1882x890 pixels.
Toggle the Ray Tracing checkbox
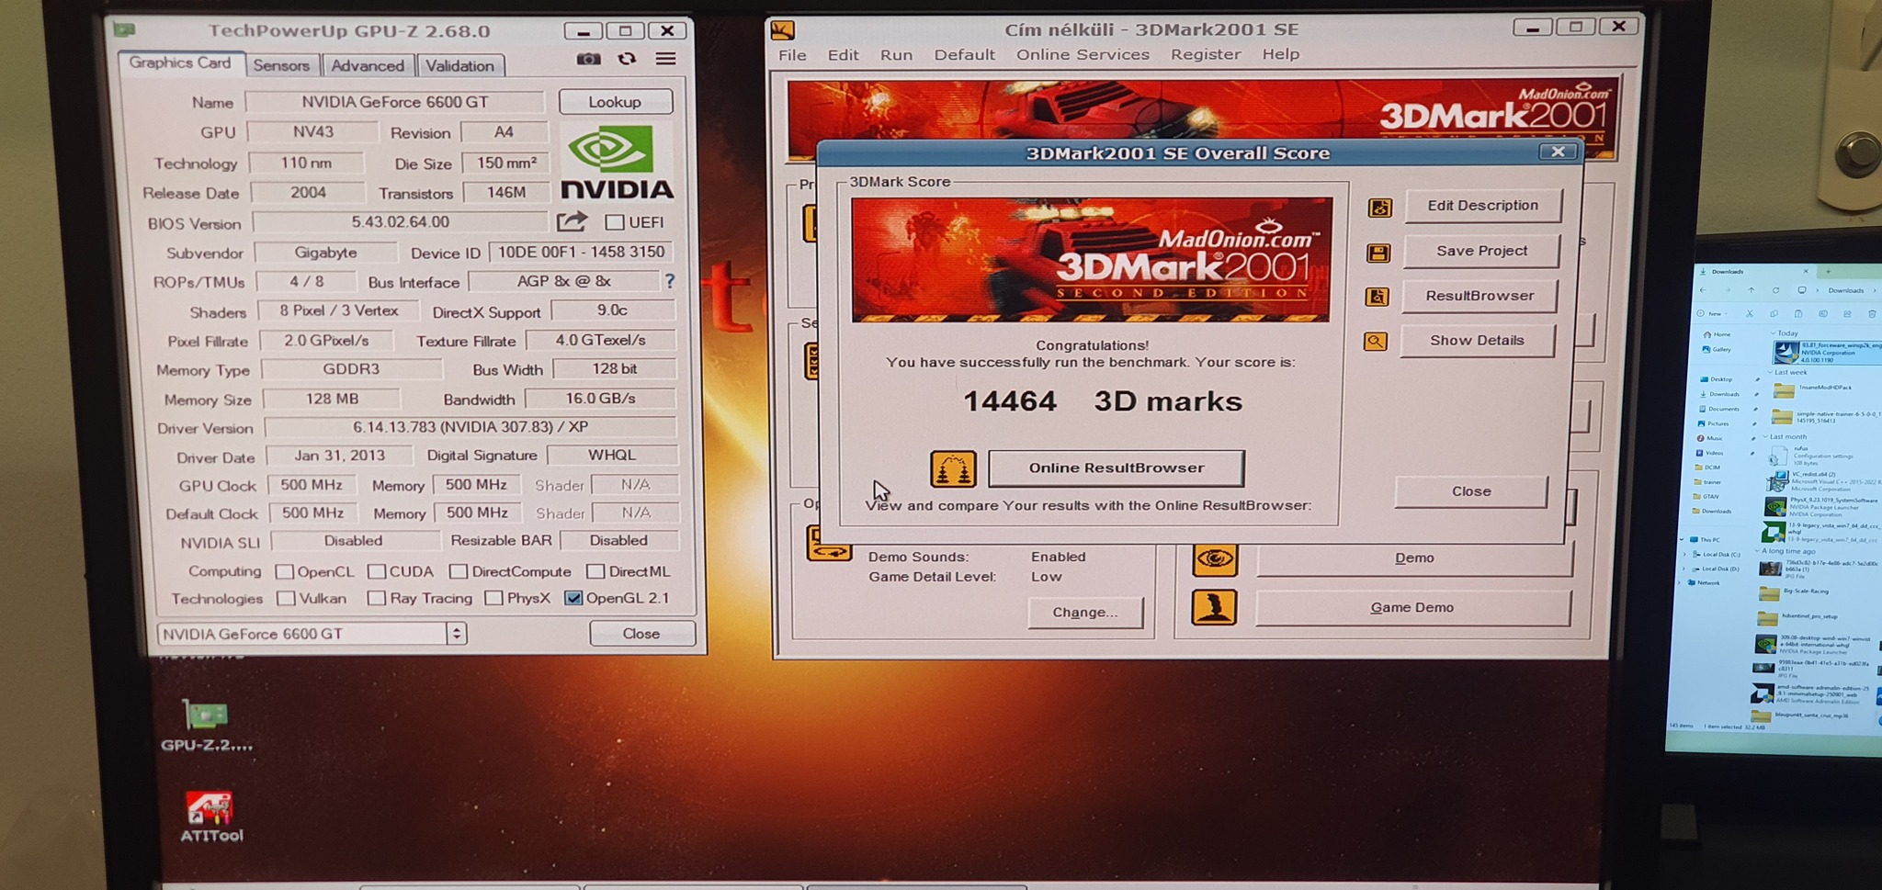pyautogui.click(x=376, y=599)
